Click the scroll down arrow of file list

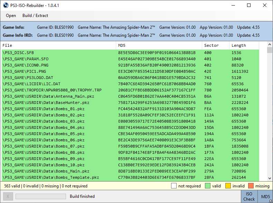(x=270, y=178)
